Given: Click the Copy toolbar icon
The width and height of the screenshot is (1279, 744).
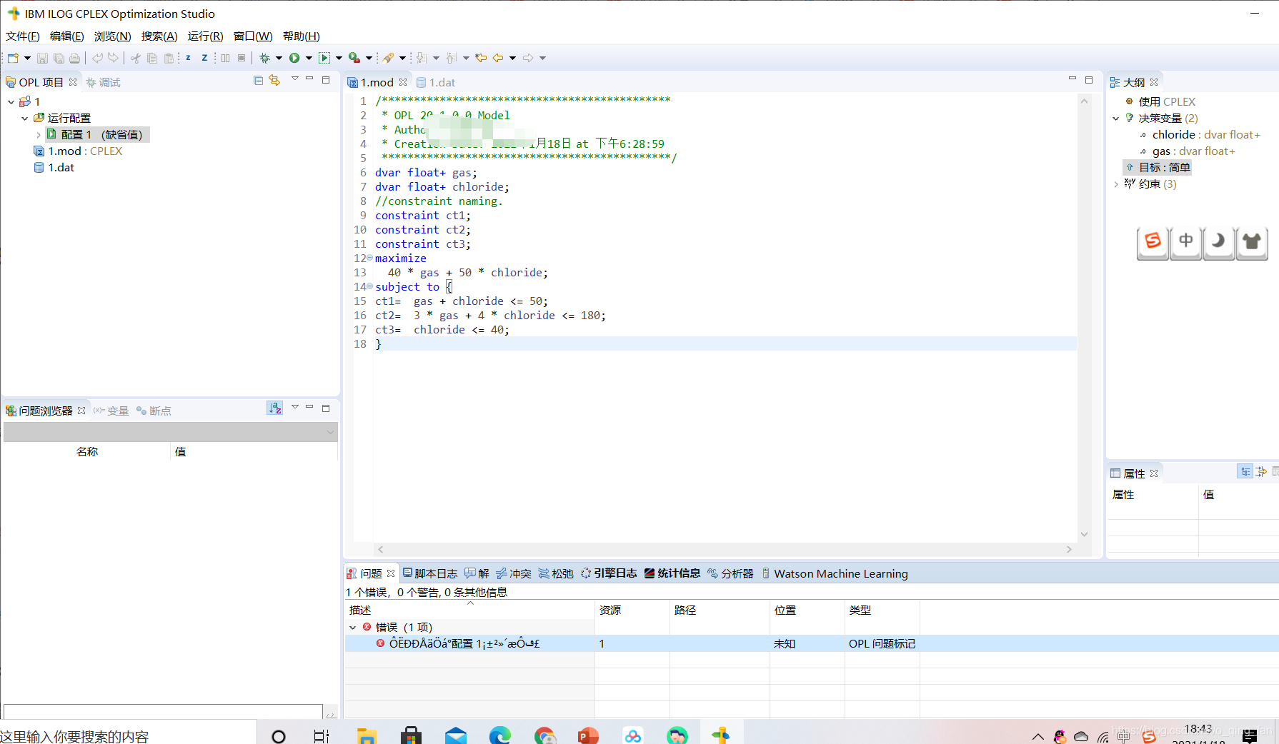Looking at the screenshot, I should [151, 58].
